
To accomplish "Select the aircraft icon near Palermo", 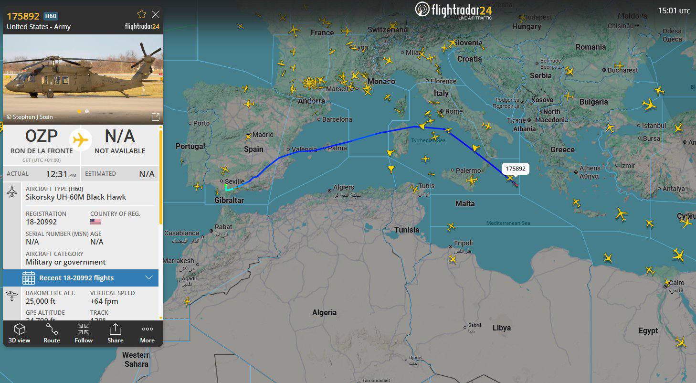I will tap(472, 180).
